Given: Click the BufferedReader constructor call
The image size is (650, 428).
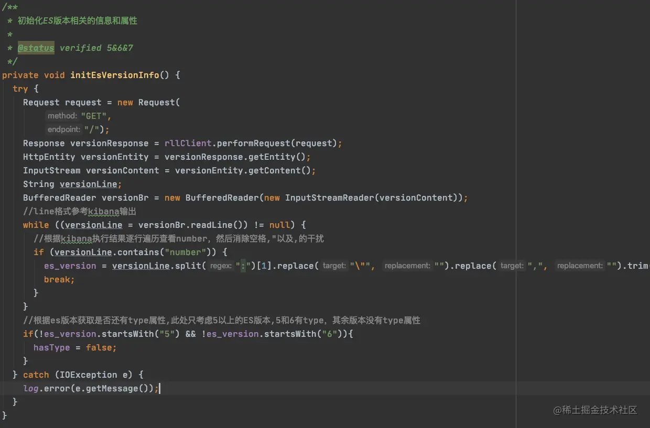Looking at the screenshot, I should (225, 197).
